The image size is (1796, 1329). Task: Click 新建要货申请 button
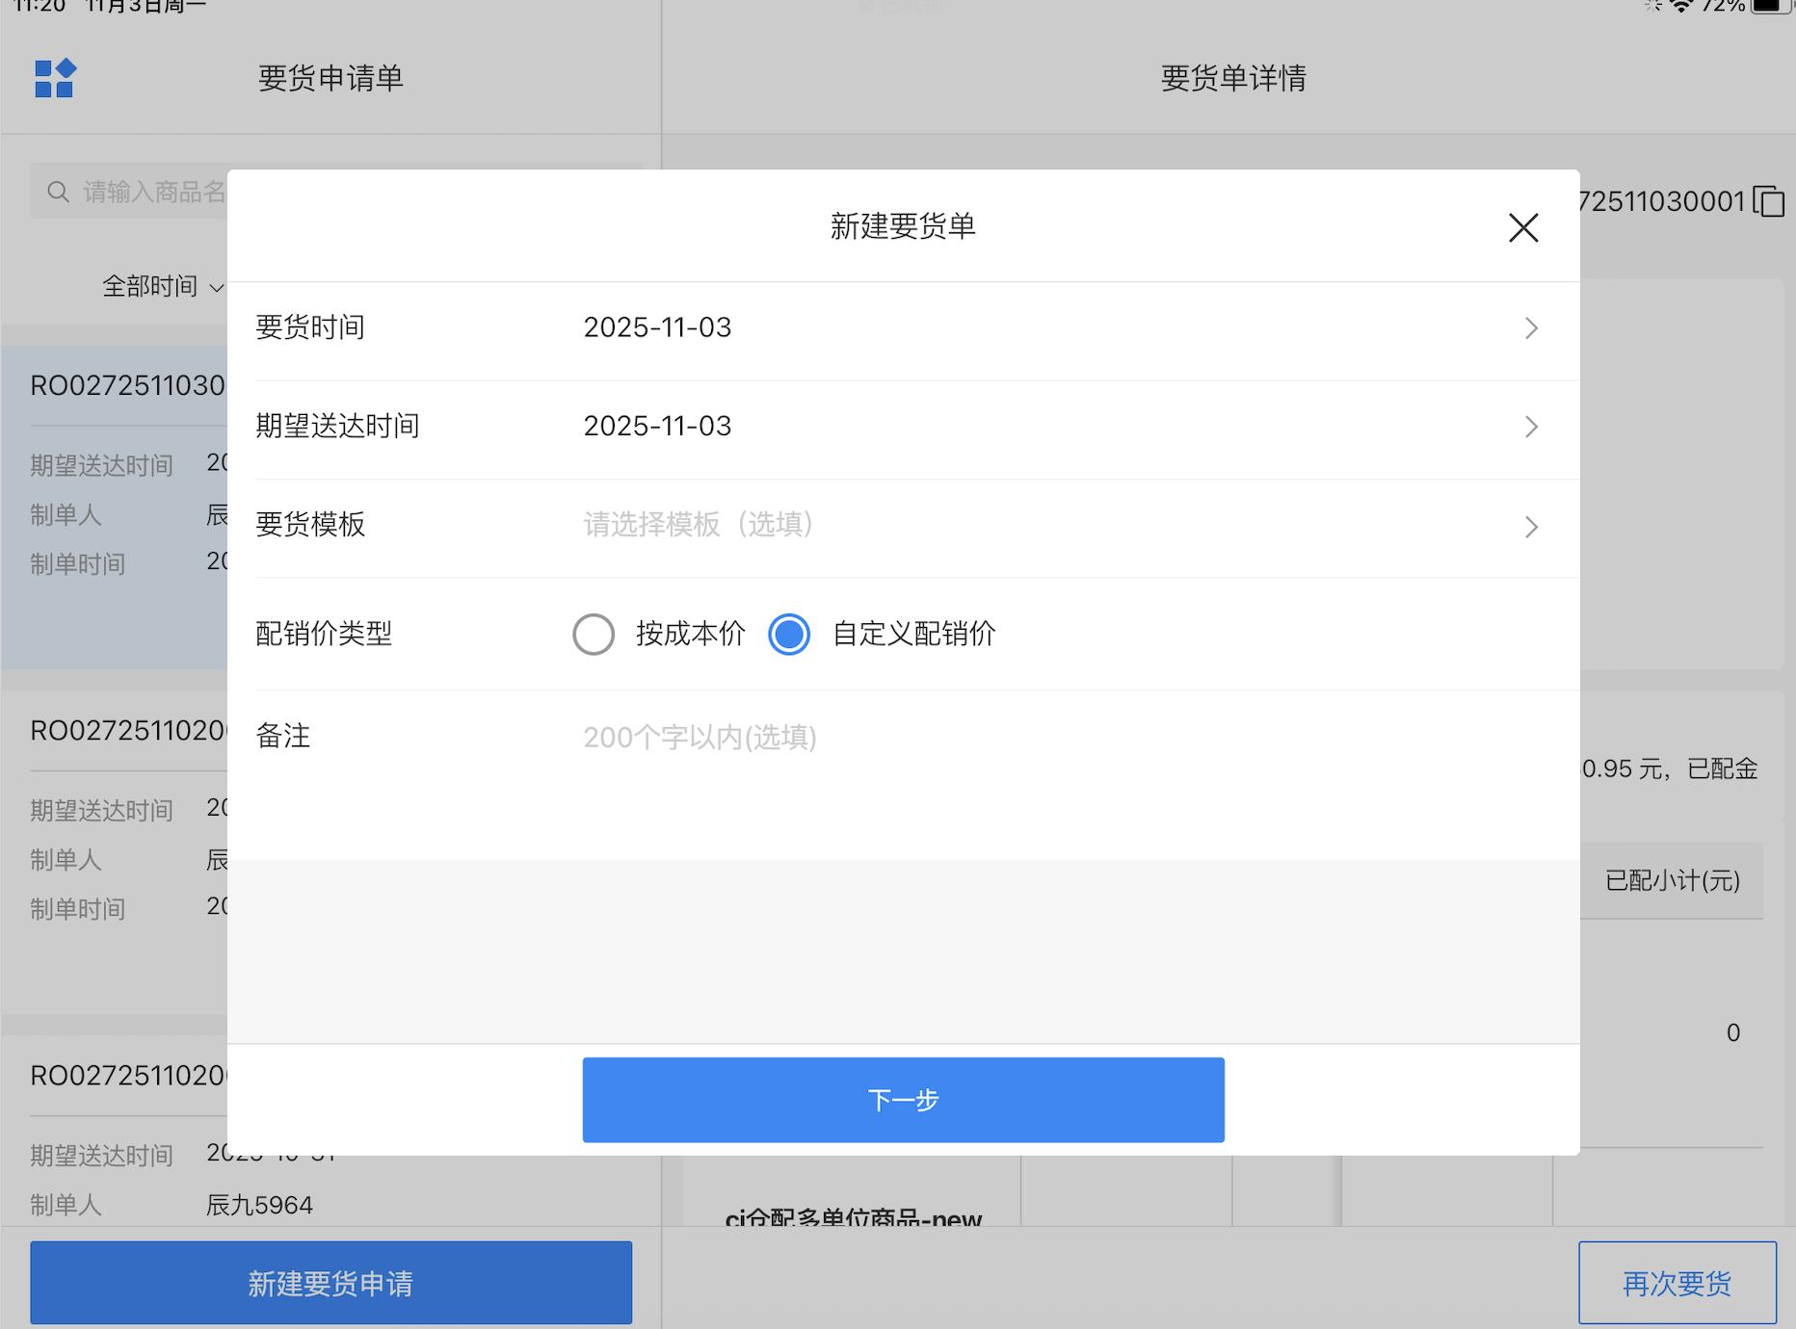(x=330, y=1283)
